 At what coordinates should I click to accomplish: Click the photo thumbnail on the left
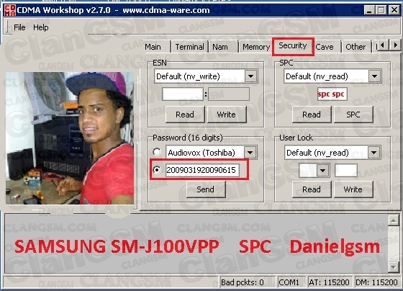point(70,138)
